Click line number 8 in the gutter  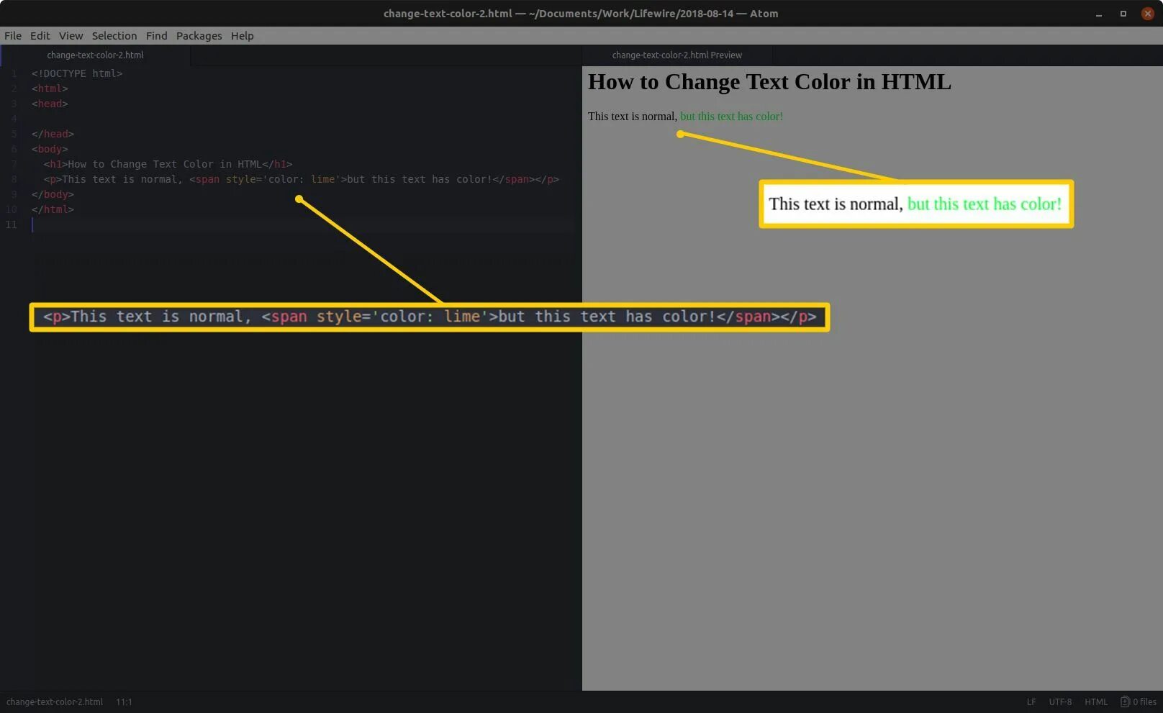click(14, 179)
